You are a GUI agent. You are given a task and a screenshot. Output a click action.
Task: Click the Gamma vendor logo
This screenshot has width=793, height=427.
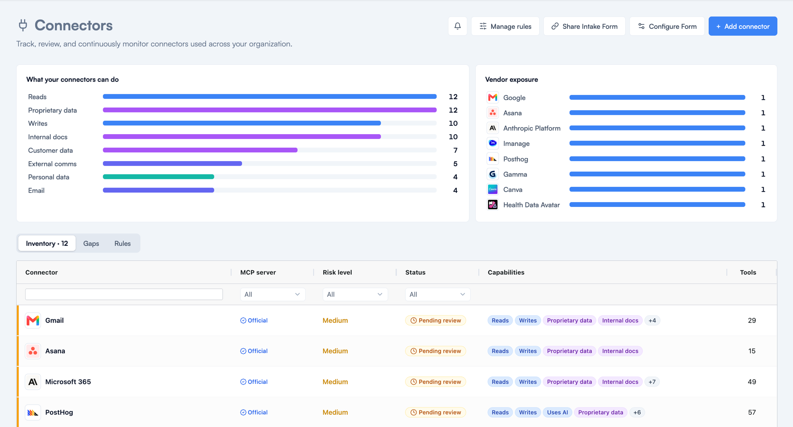pos(492,174)
